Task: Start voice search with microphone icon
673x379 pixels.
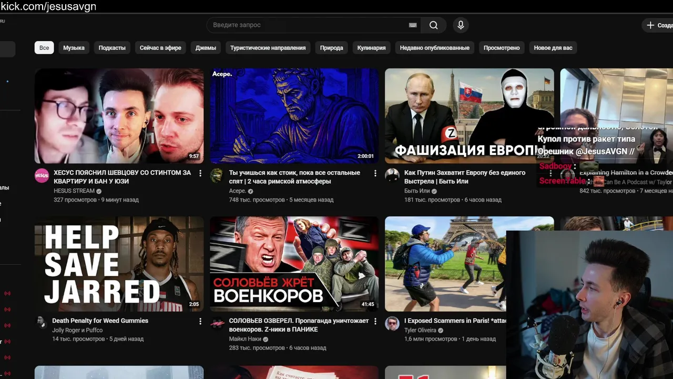Action: coord(461,25)
